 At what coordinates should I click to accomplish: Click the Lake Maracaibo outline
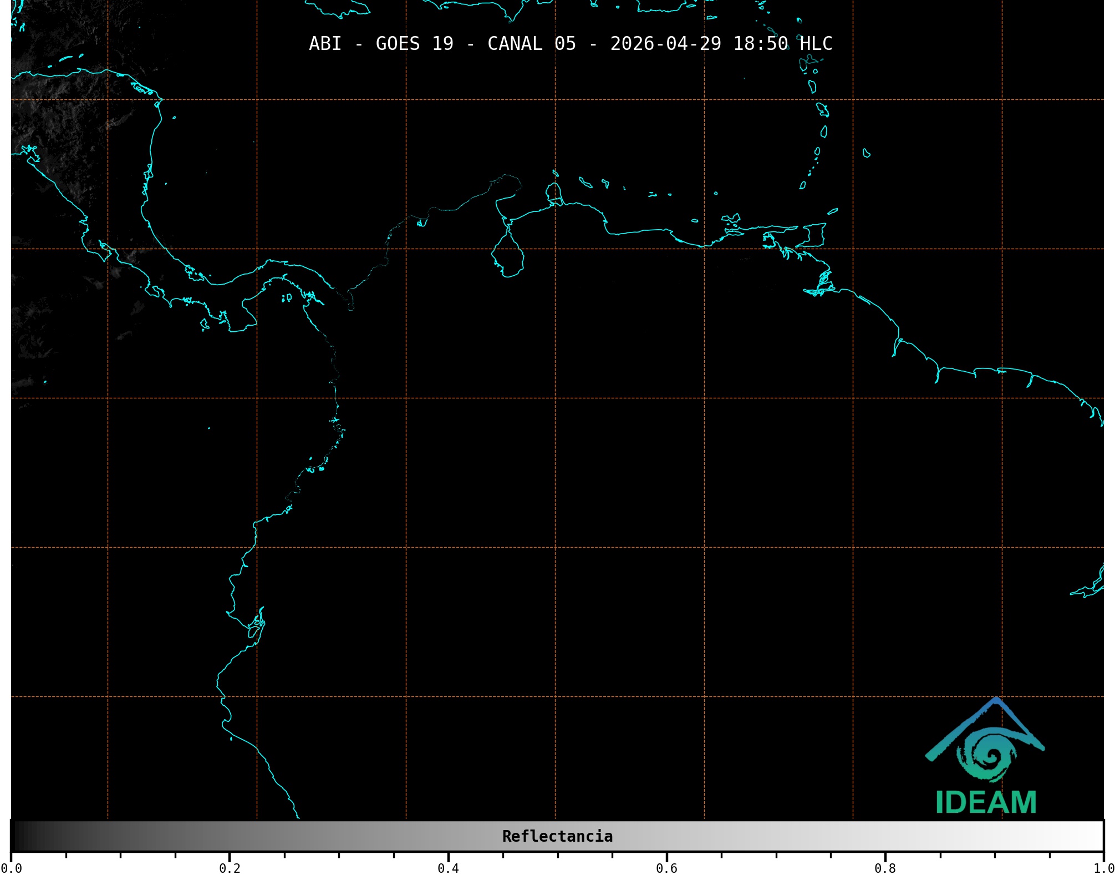[x=507, y=256]
